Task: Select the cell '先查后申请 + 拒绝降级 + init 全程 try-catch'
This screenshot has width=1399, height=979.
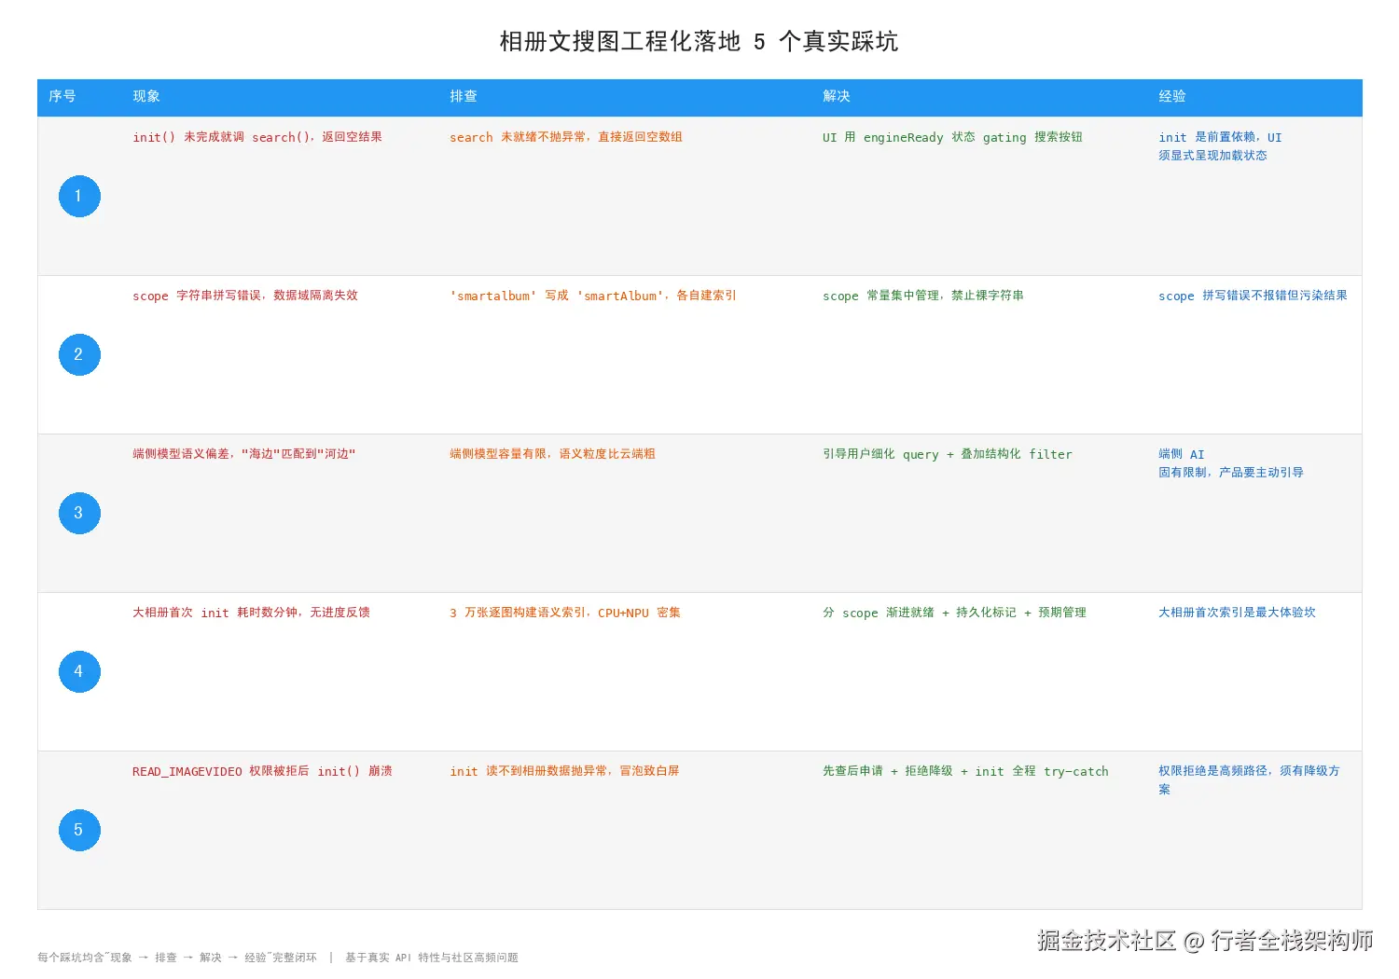Action: [965, 771]
